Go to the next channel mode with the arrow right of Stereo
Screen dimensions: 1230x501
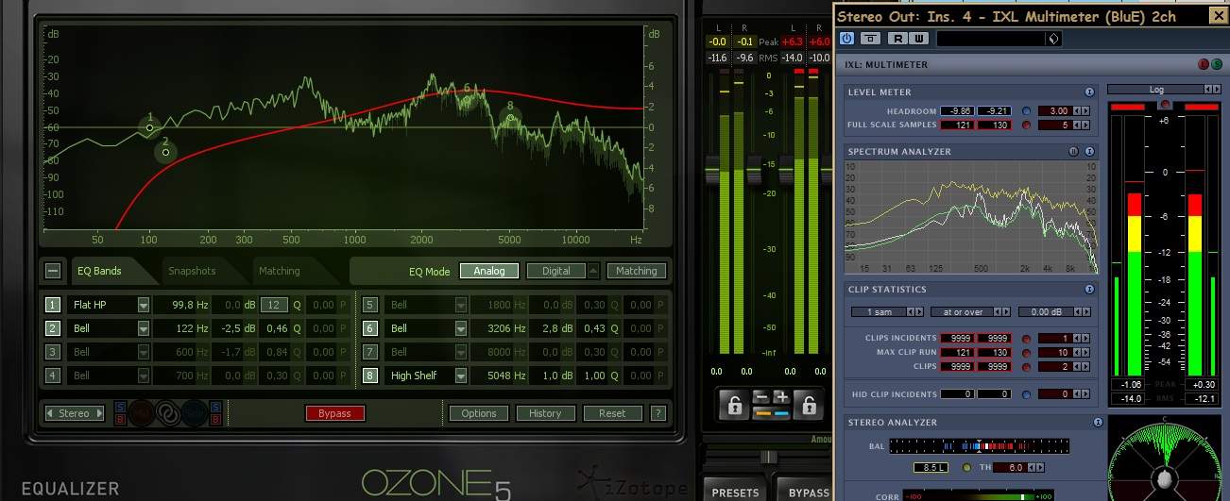coord(99,413)
